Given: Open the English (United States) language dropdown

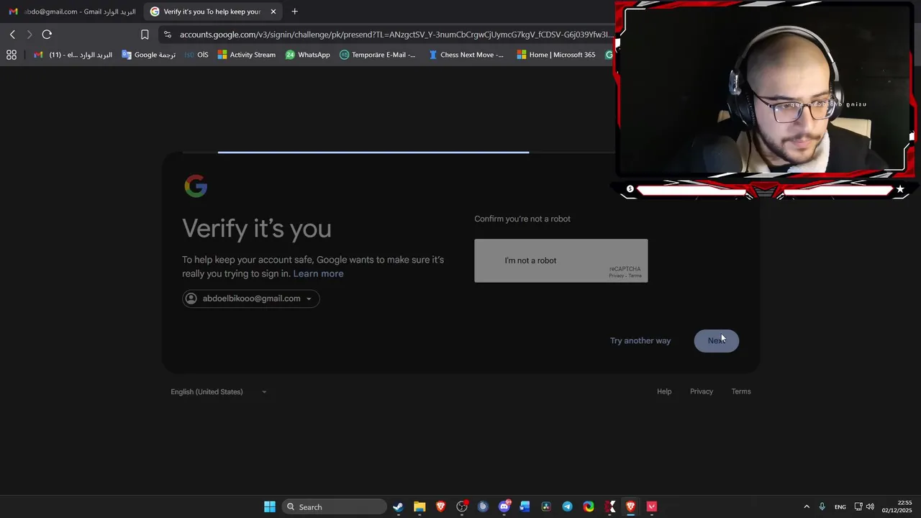Looking at the screenshot, I should [219, 392].
